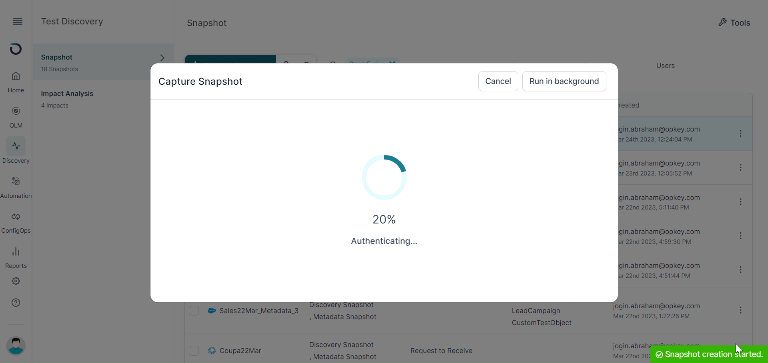This screenshot has width=768, height=363.
Task: Tick the Sales22Mar_Metadata_3 row checkbox
Action: pyautogui.click(x=194, y=311)
